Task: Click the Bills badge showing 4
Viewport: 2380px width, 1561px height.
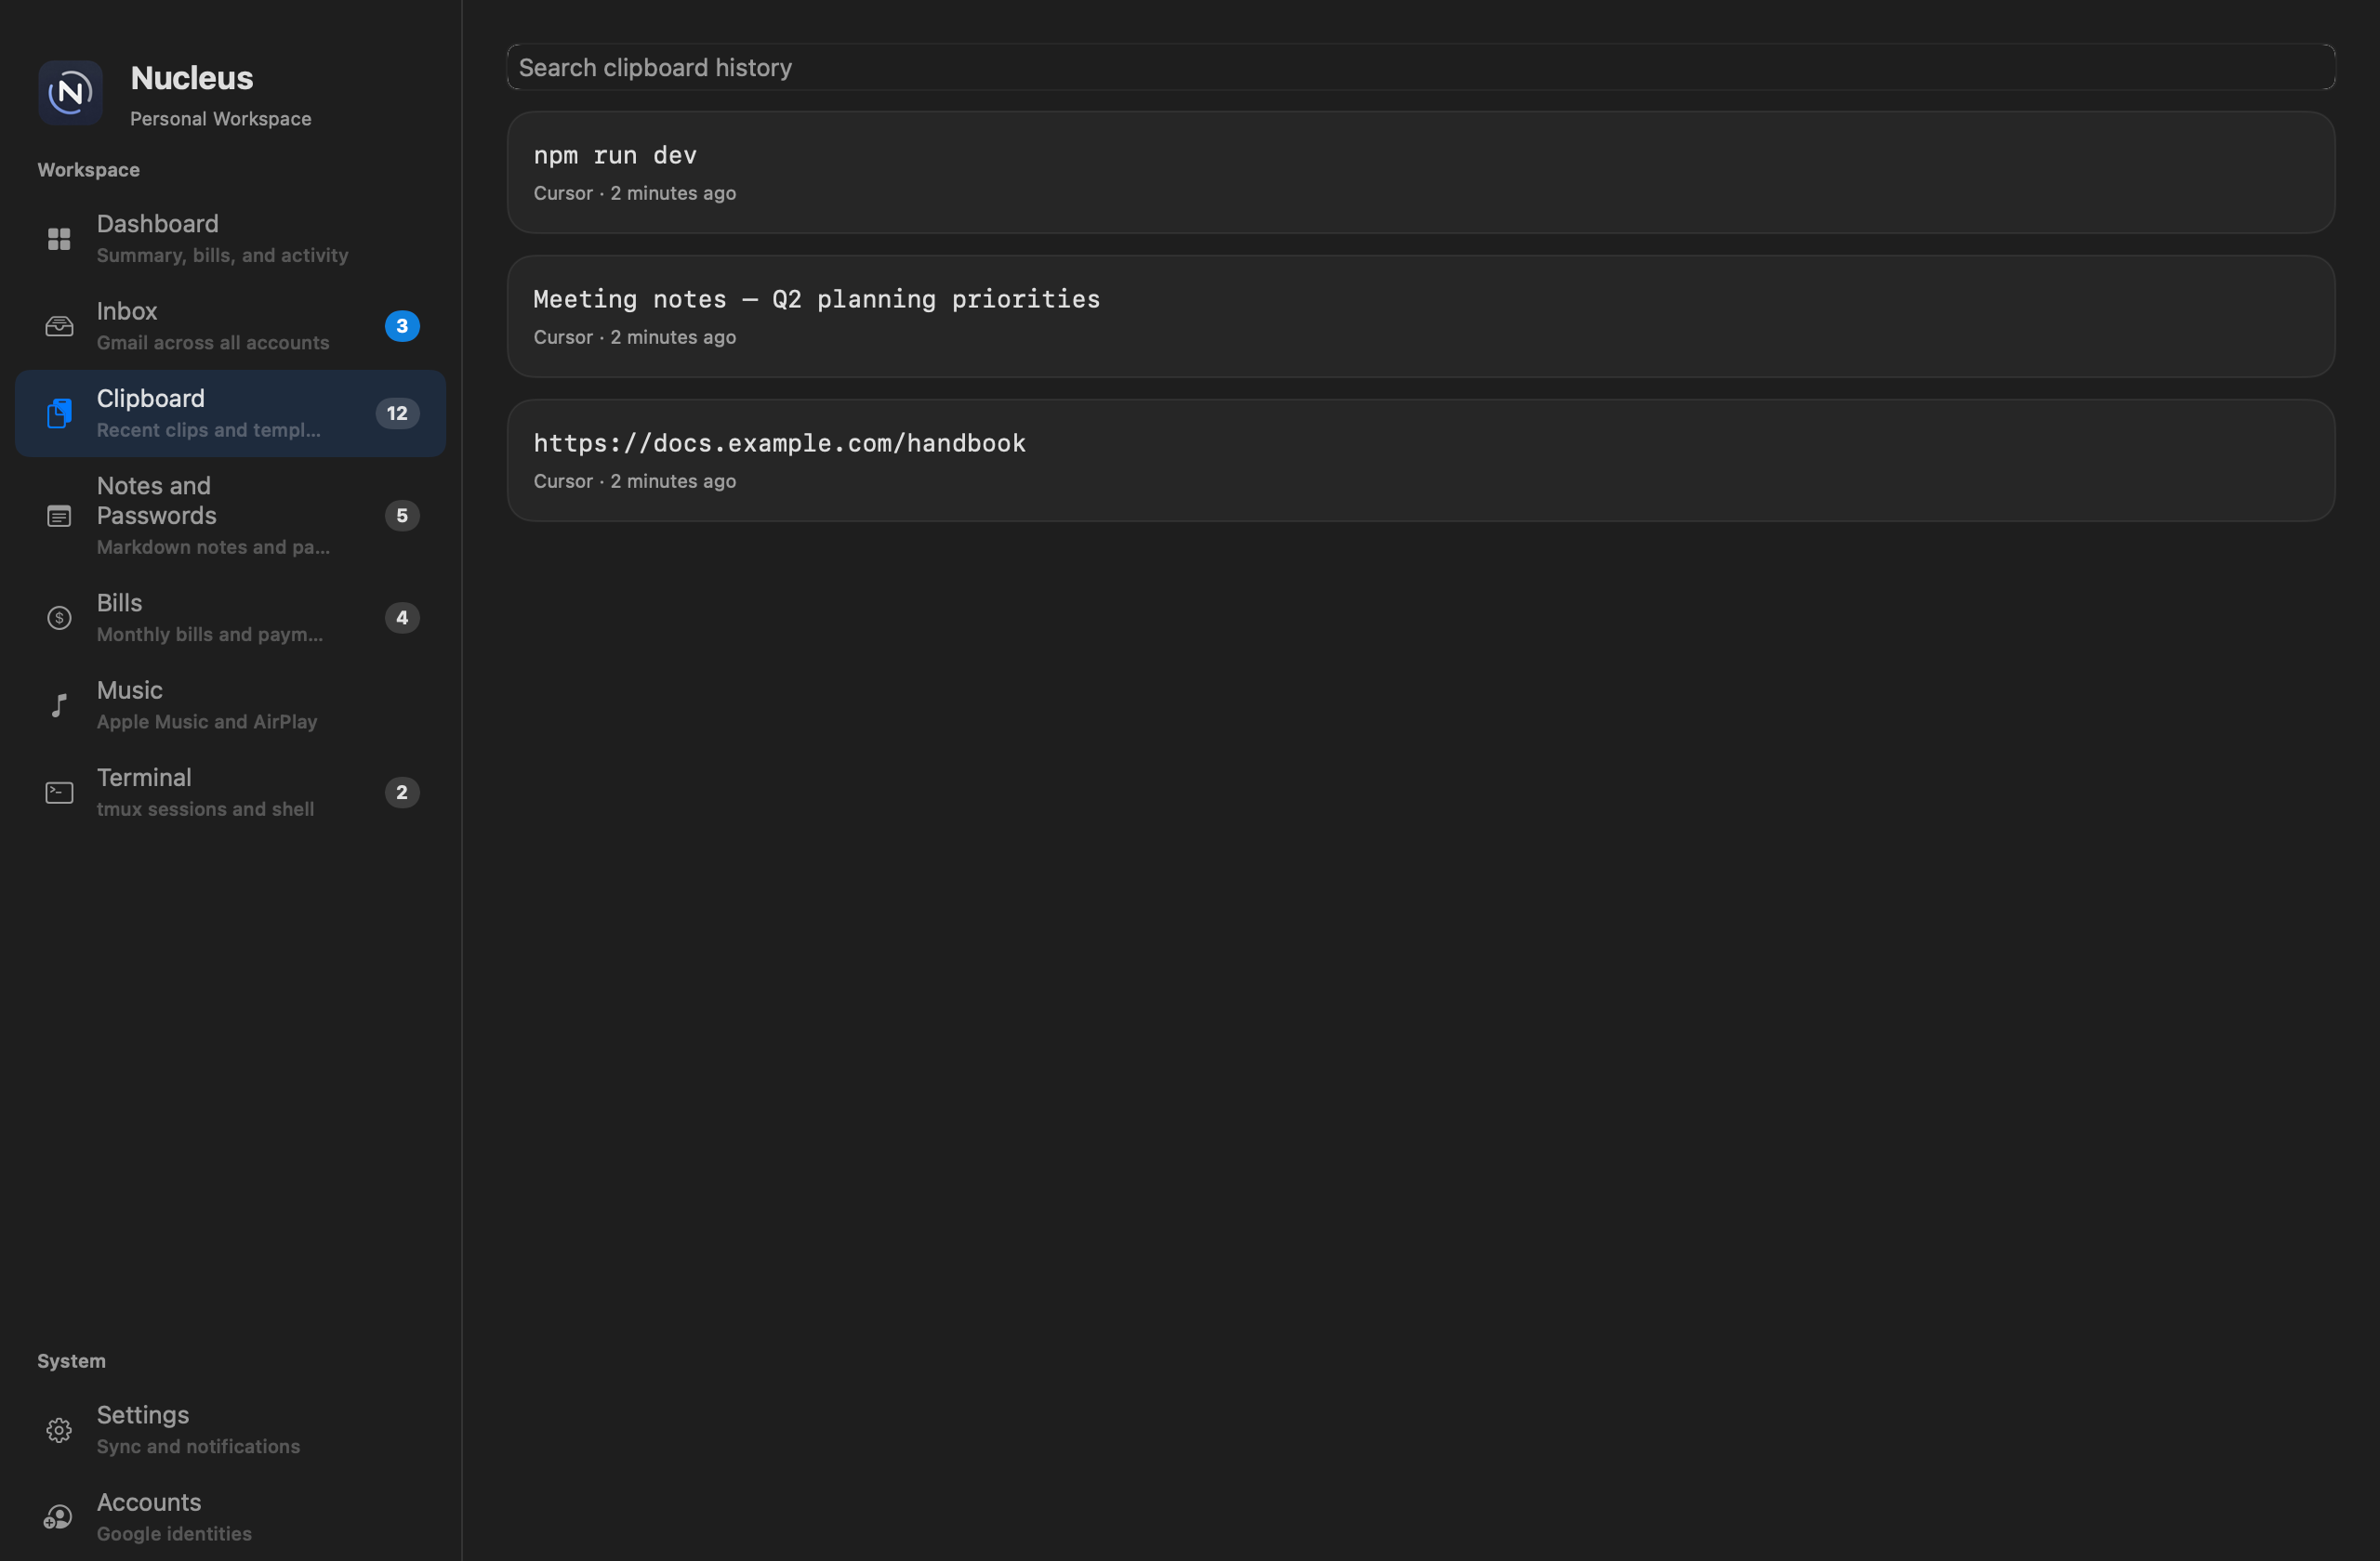Action: pos(402,618)
